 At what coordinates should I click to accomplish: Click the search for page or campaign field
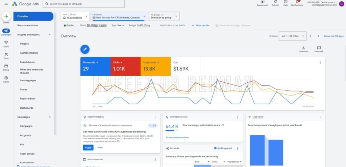pyautogui.click(x=84, y=4)
